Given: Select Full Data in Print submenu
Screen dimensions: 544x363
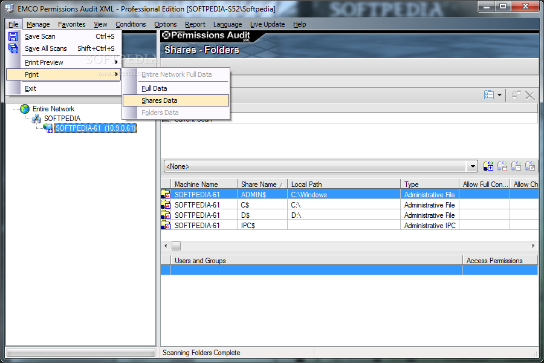Looking at the screenshot, I should (176, 88).
